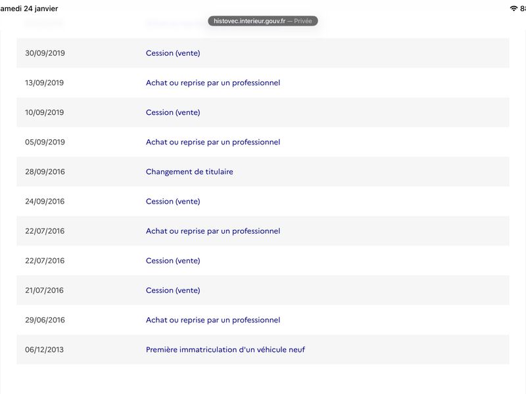This screenshot has height=394, width=526.
Task: Open the 13/09/2019 professional purchase entry
Action: click(x=213, y=83)
